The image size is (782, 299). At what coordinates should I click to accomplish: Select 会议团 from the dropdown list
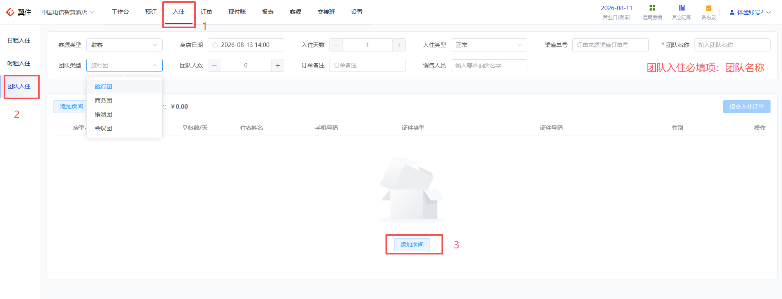pyautogui.click(x=124, y=128)
